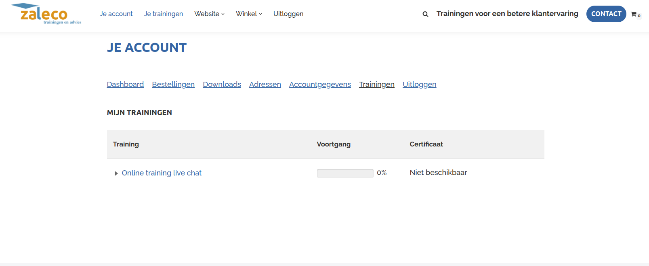Expand the Winkel dropdown menu
This screenshot has height=266, width=649.
tap(249, 14)
